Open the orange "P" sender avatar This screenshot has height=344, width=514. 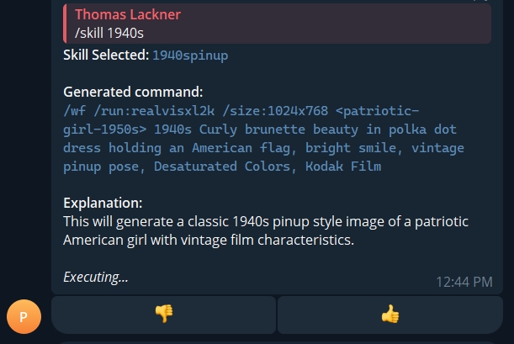[x=24, y=316]
